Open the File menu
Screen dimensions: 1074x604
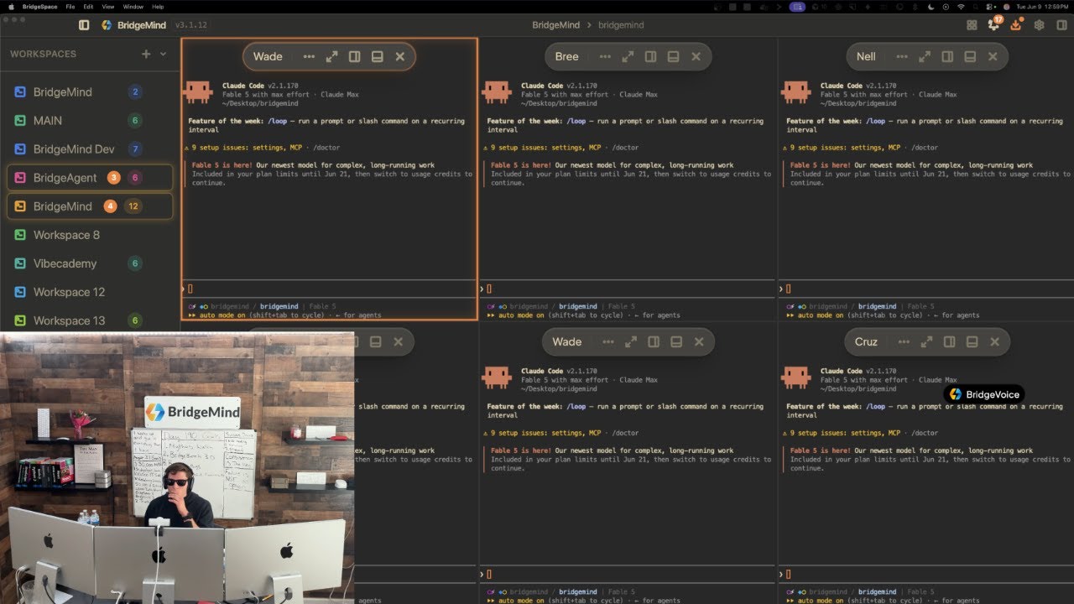tap(70, 7)
